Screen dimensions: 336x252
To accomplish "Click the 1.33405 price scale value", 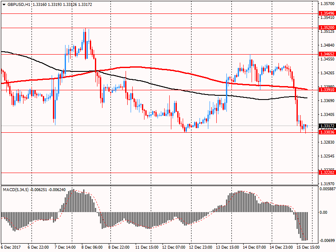I will (327, 115).
